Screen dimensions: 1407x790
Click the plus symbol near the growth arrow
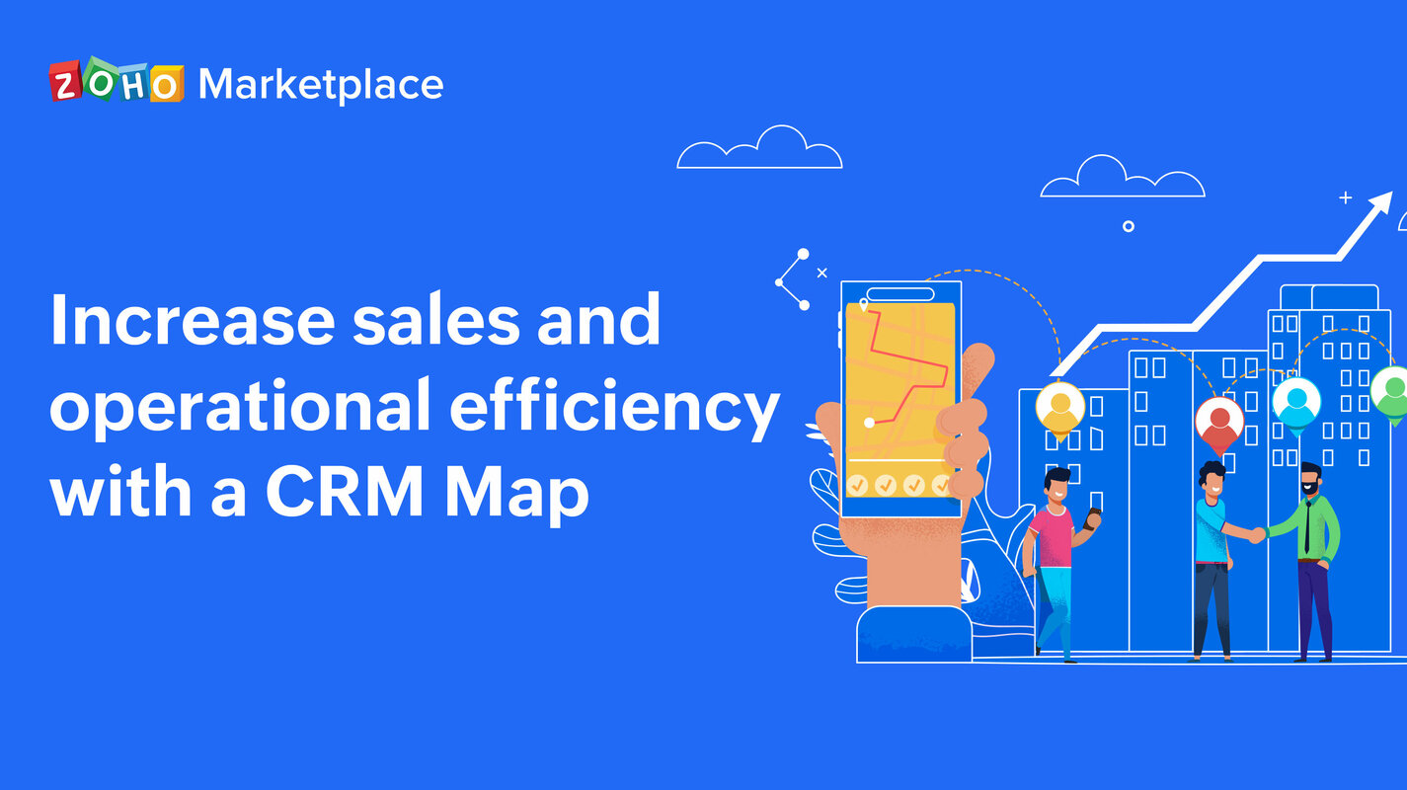pos(1345,197)
